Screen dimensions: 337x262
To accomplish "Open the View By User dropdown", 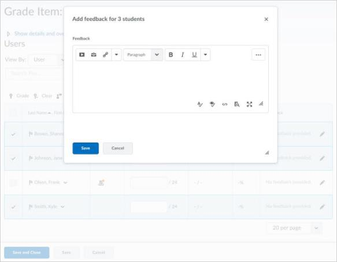I will [46, 59].
